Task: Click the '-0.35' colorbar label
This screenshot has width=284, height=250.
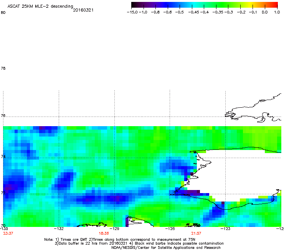Action: (x=218, y=12)
